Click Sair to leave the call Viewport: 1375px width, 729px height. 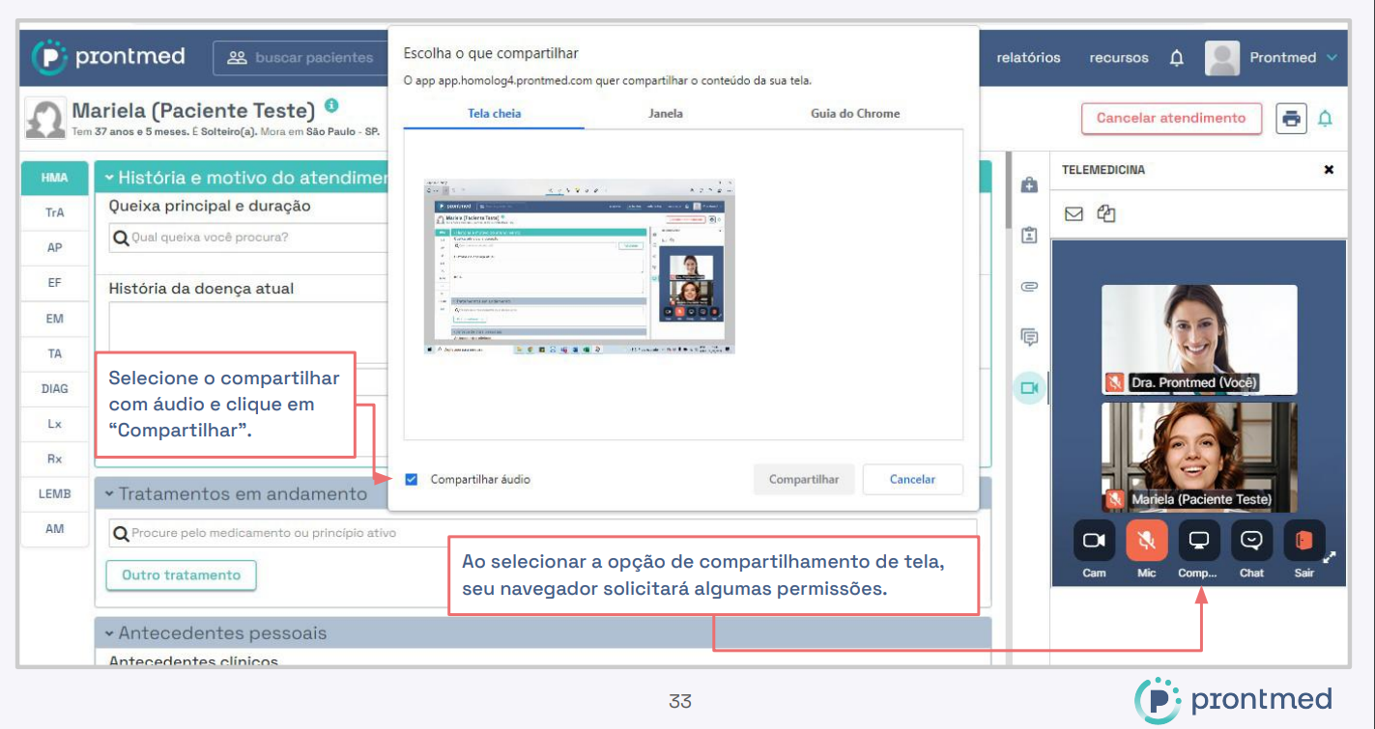(1303, 541)
